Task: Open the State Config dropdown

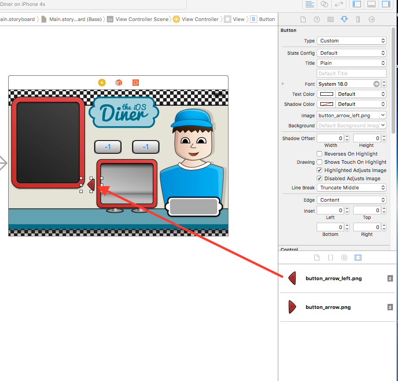Action: [351, 53]
